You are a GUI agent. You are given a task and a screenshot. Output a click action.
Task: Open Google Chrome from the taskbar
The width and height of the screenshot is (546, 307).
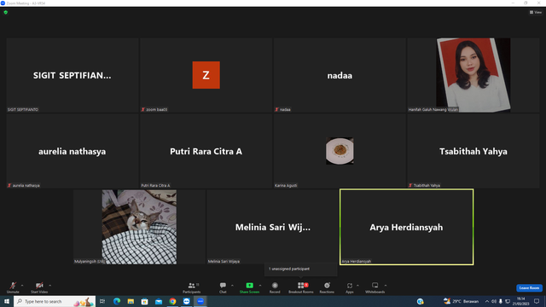(172, 301)
